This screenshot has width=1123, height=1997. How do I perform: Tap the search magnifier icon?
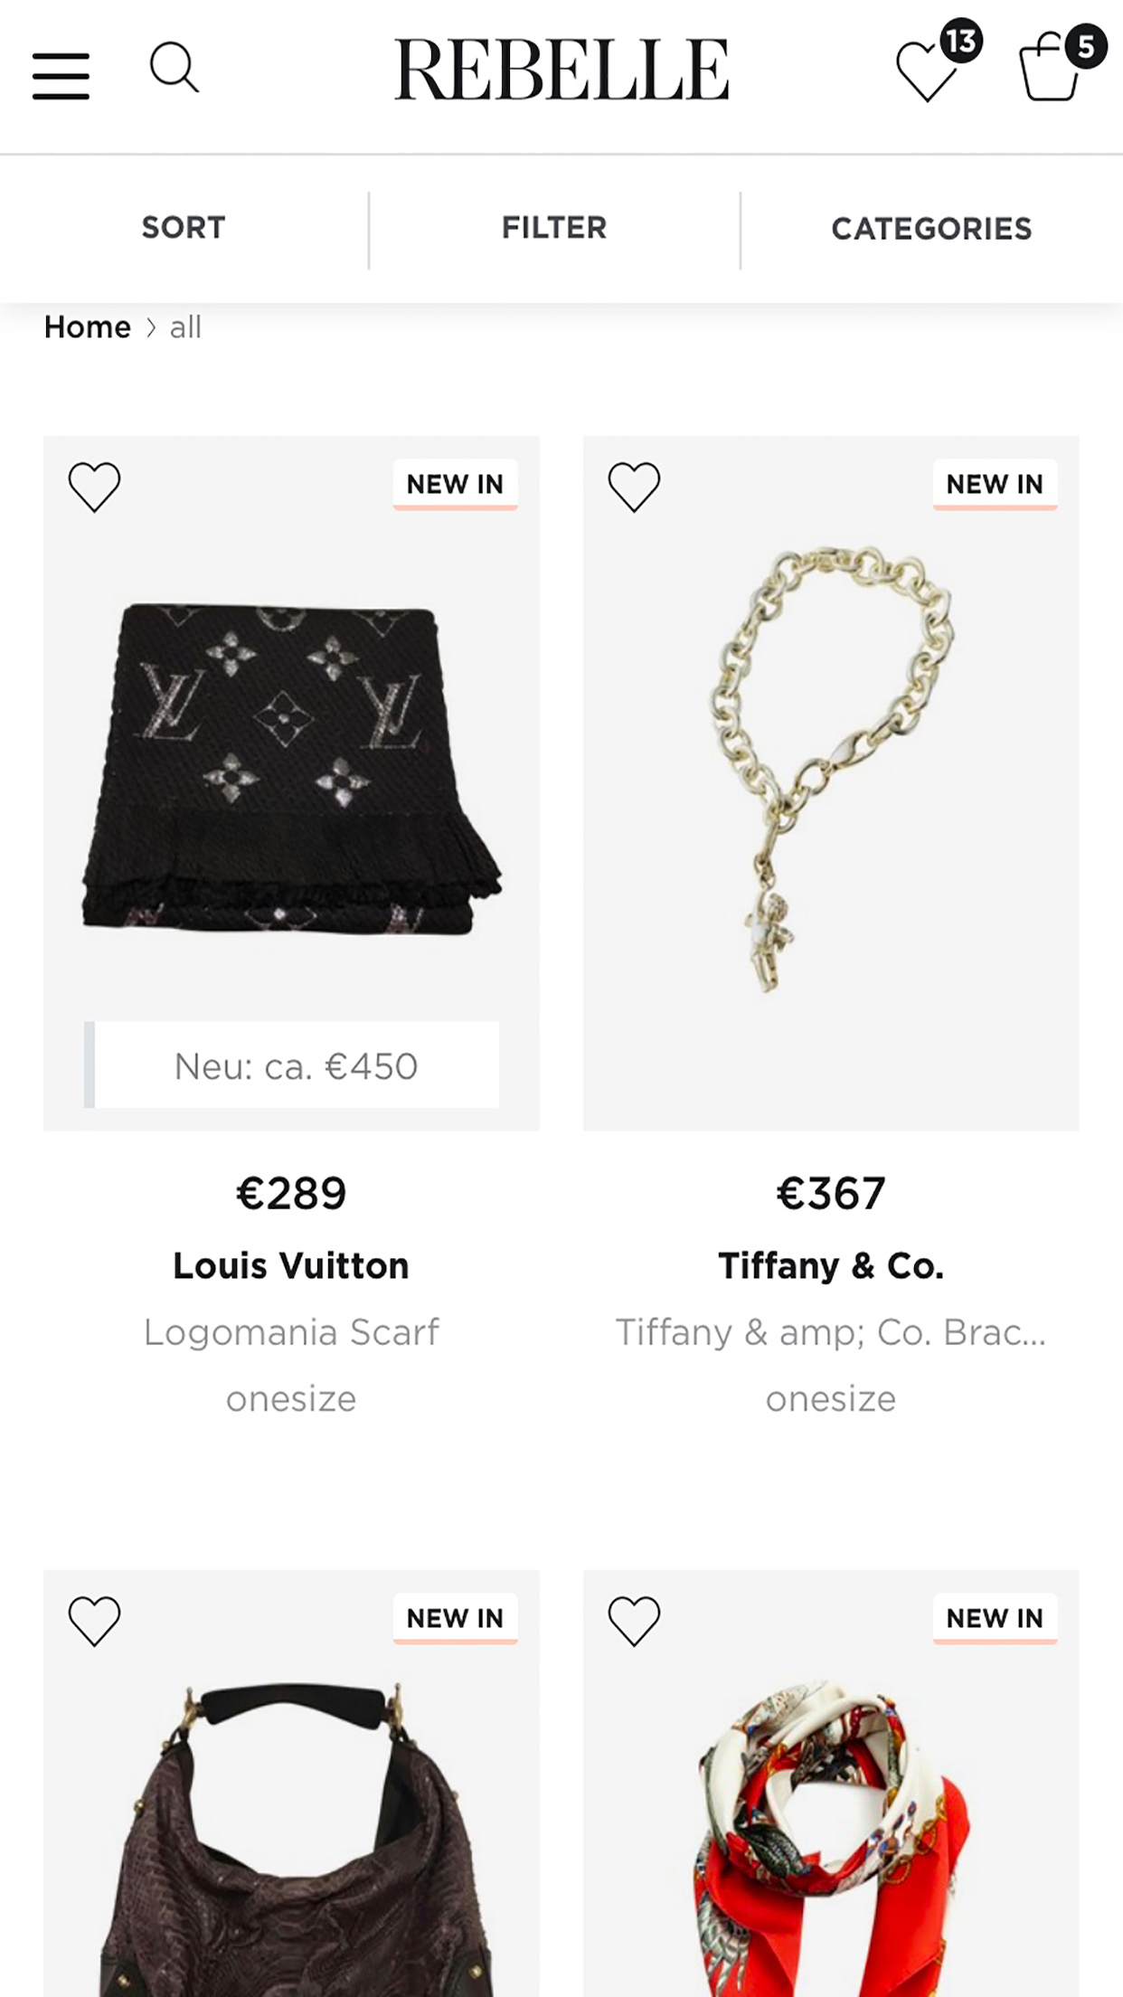point(174,68)
